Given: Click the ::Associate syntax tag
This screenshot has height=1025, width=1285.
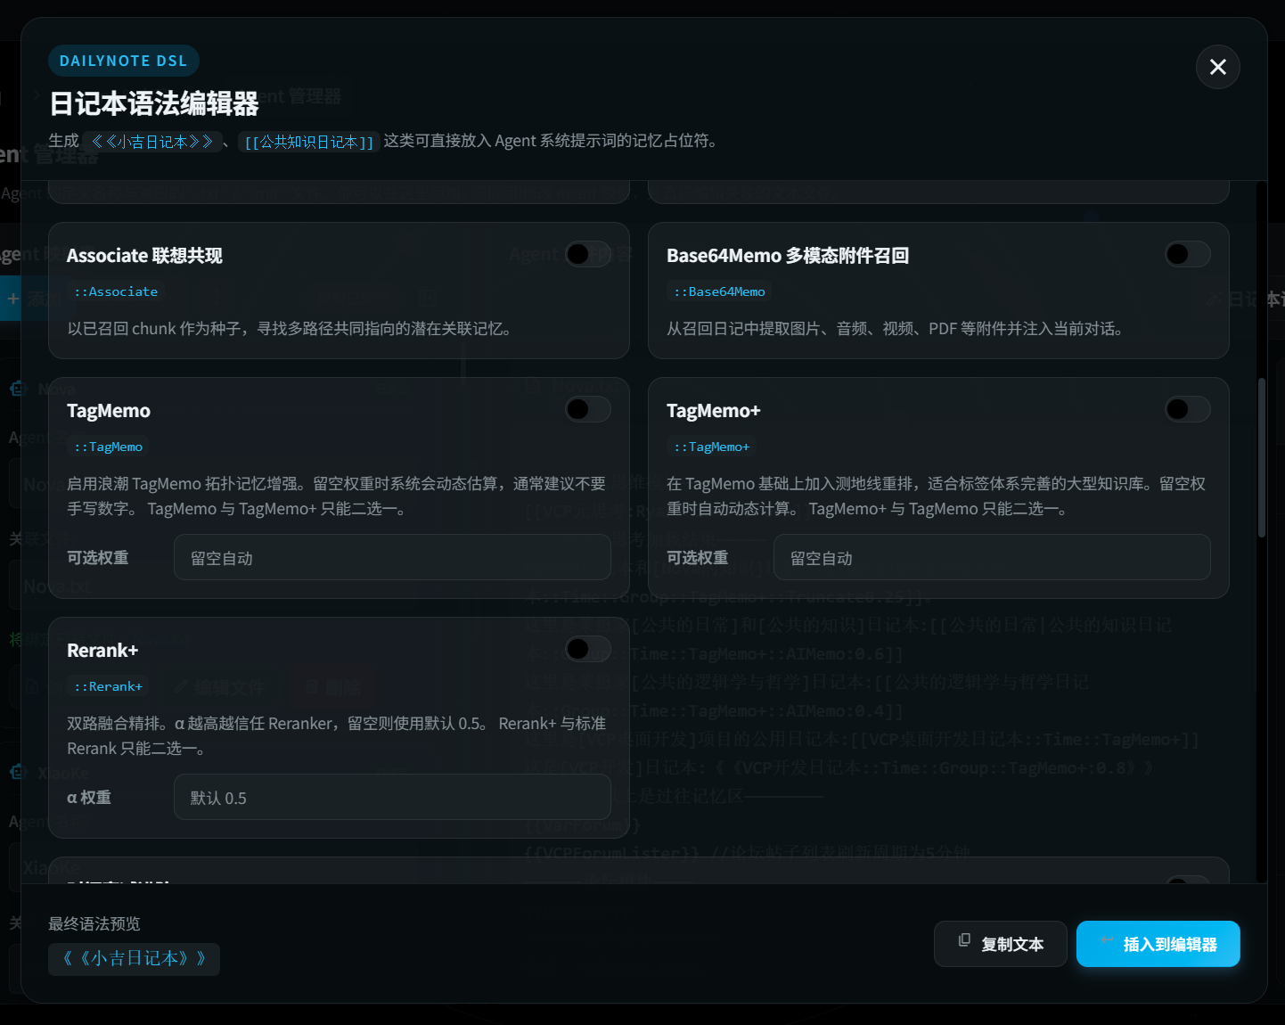Looking at the screenshot, I should 116,291.
